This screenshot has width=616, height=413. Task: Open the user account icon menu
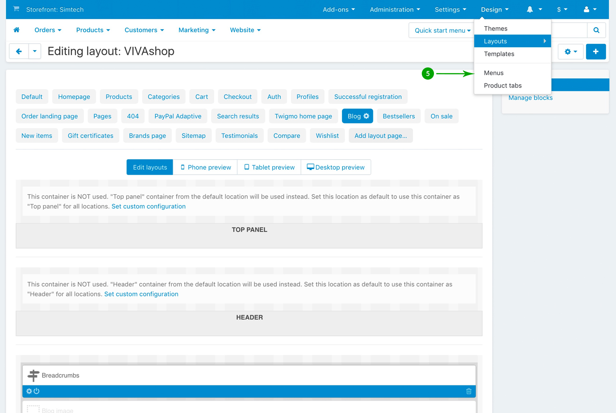pos(589,9)
